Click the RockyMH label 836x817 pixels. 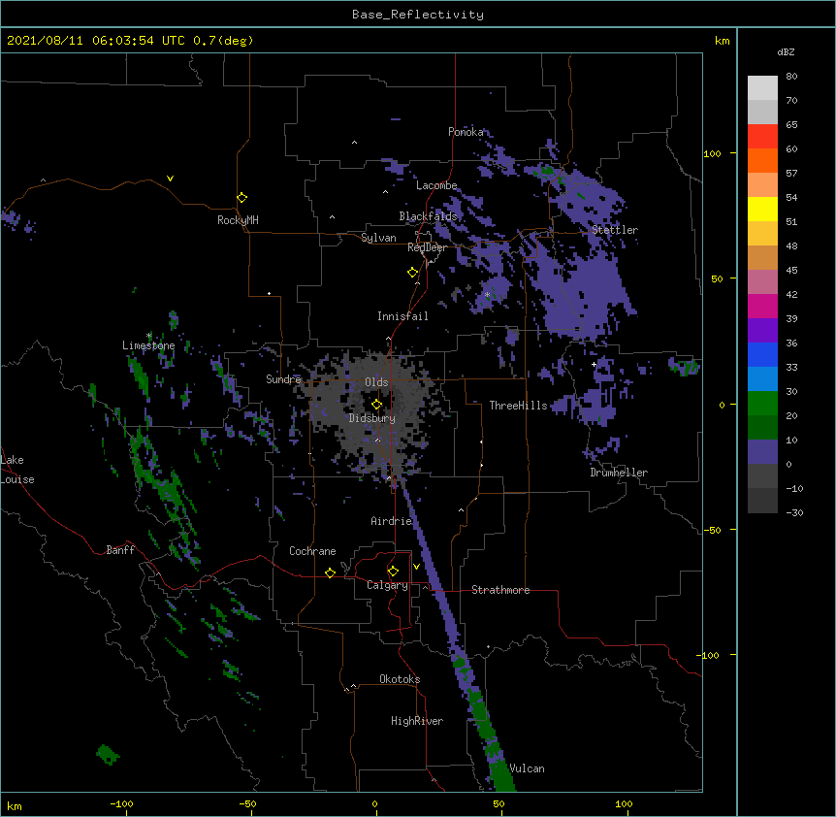[x=238, y=220]
